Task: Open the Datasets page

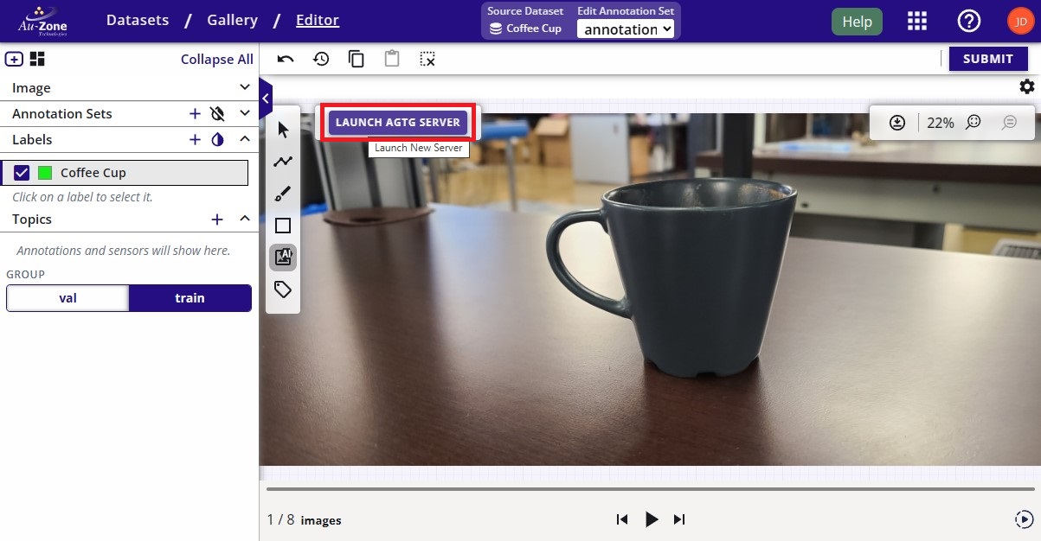Action: (138, 20)
